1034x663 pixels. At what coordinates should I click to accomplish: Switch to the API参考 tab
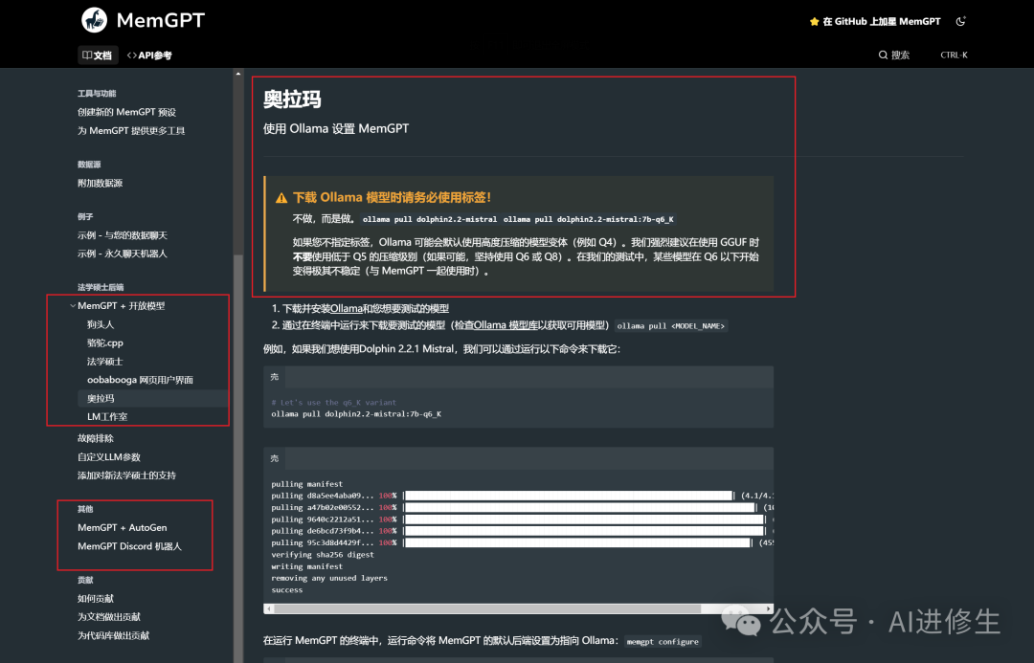point(149,55)
